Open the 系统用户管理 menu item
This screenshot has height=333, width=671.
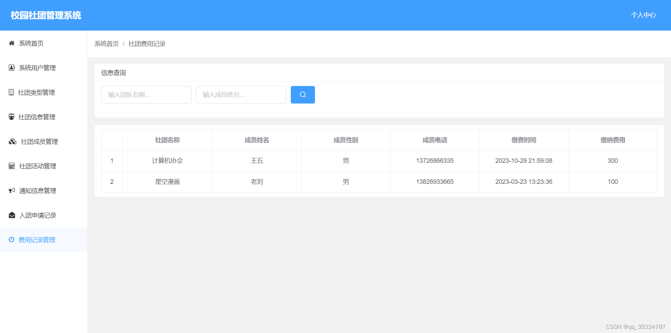pos(43,68)
